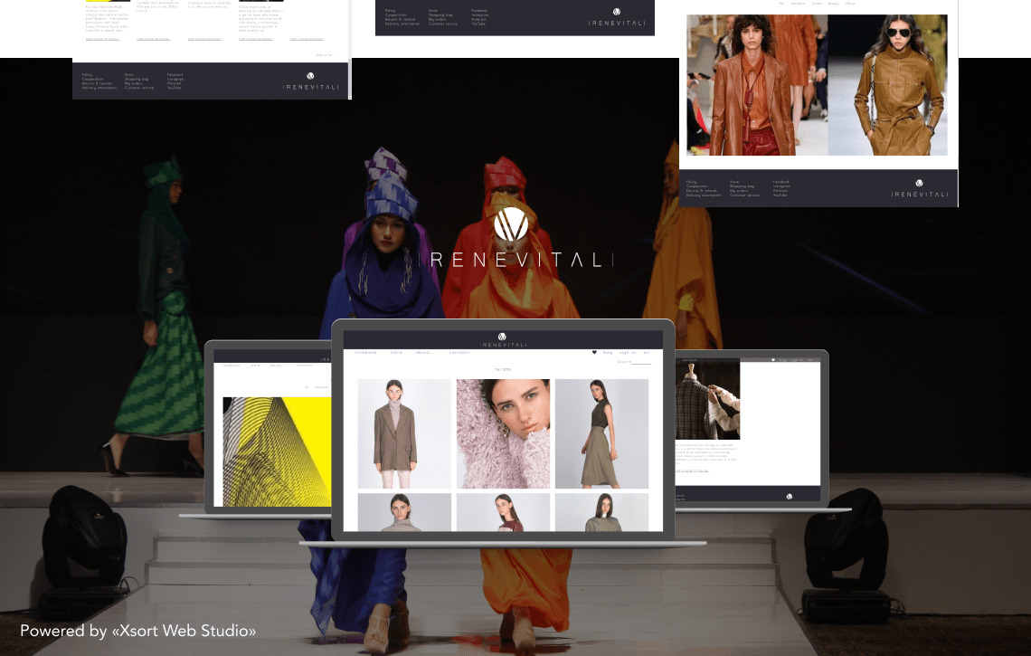Click the footer logo icon under the leather coats photos
The image size is (1031, 656).
pos(919,184)
